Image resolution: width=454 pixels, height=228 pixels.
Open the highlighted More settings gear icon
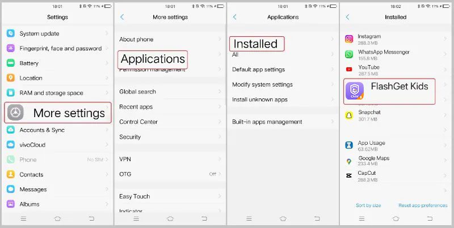(x=15, y=112)
